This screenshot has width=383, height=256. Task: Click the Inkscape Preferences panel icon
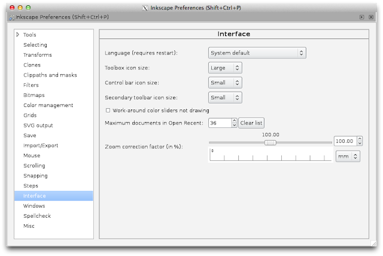11,17
